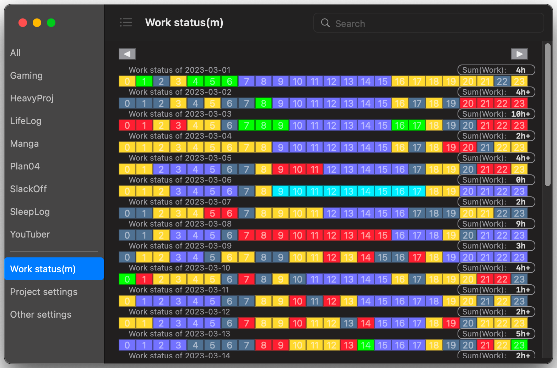Click green hour 8 cell on 2023-03-02
This screenshot has width=557, height=368.
click(x=264, y=104)
